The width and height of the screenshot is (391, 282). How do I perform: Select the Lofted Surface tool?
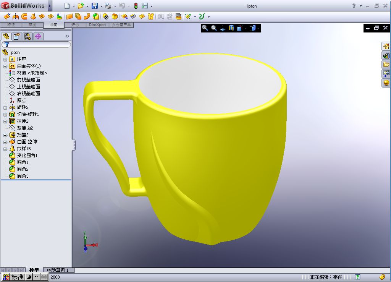tap(33, 17)
